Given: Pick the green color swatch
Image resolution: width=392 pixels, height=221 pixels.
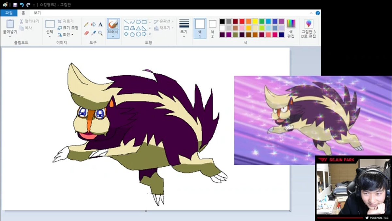Looking at the screenshot, I should (x=262, y=21).
